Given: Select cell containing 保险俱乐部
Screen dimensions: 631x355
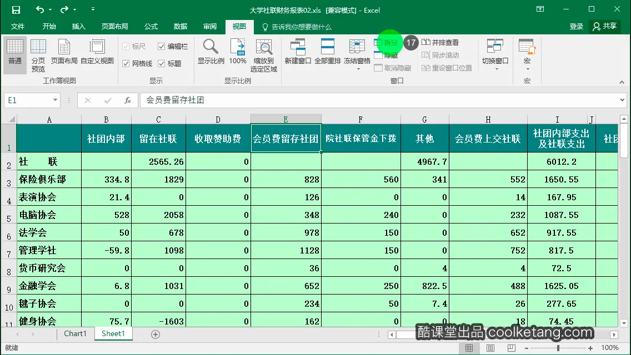Looking at the screenshot, I should point(49,179).
